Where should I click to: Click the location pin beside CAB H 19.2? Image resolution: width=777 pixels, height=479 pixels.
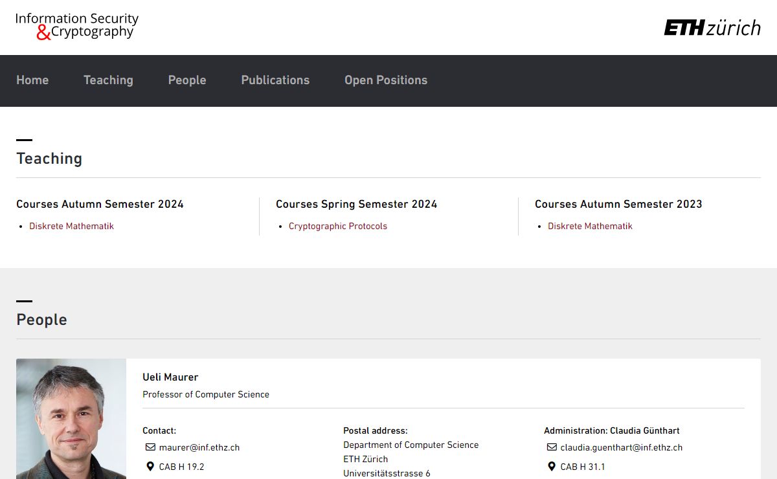pyautogui.click(x=150, y=467)
